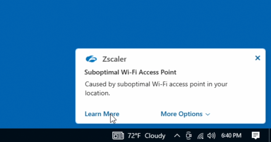Open the Wi-Fi network icon
This screenshot has height=142, width=271.
point(200,136)
